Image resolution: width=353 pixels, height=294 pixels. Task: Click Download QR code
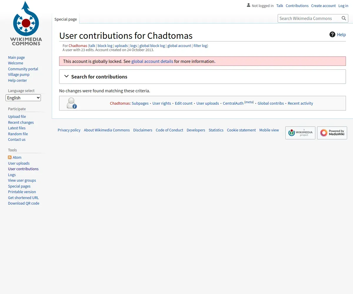click(24, 203)
